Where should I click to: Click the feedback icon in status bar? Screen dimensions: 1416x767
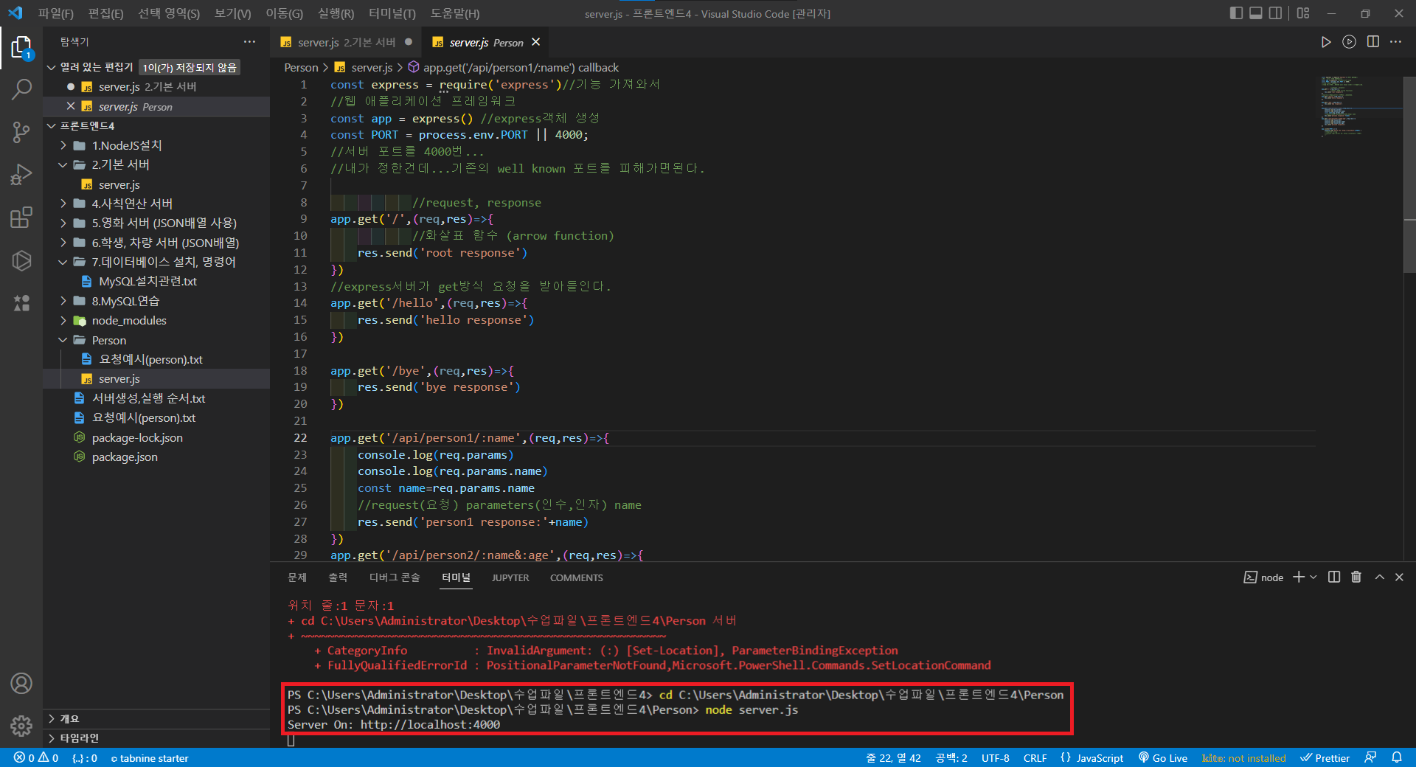[x=1371, y=757]
